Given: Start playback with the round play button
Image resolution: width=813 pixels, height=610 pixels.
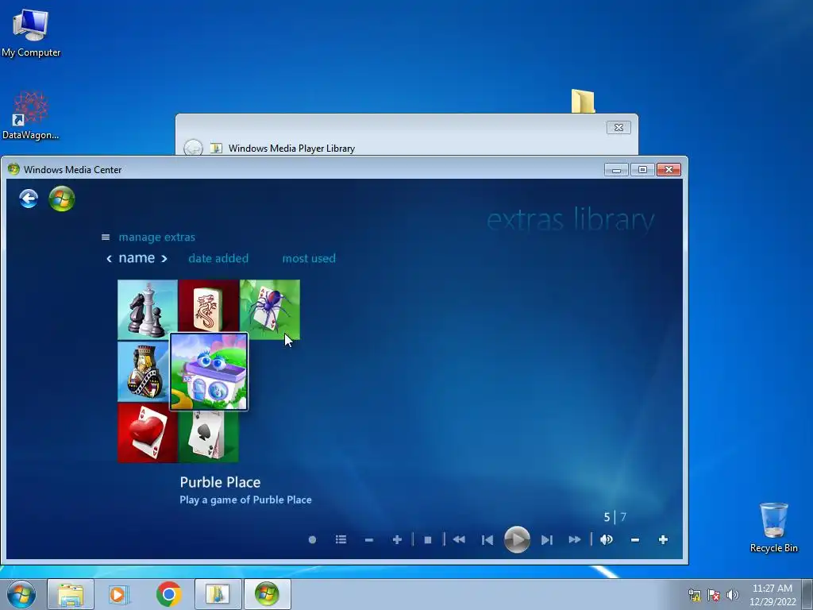Looking at the screenshot, I should click(x=517, y=539).
